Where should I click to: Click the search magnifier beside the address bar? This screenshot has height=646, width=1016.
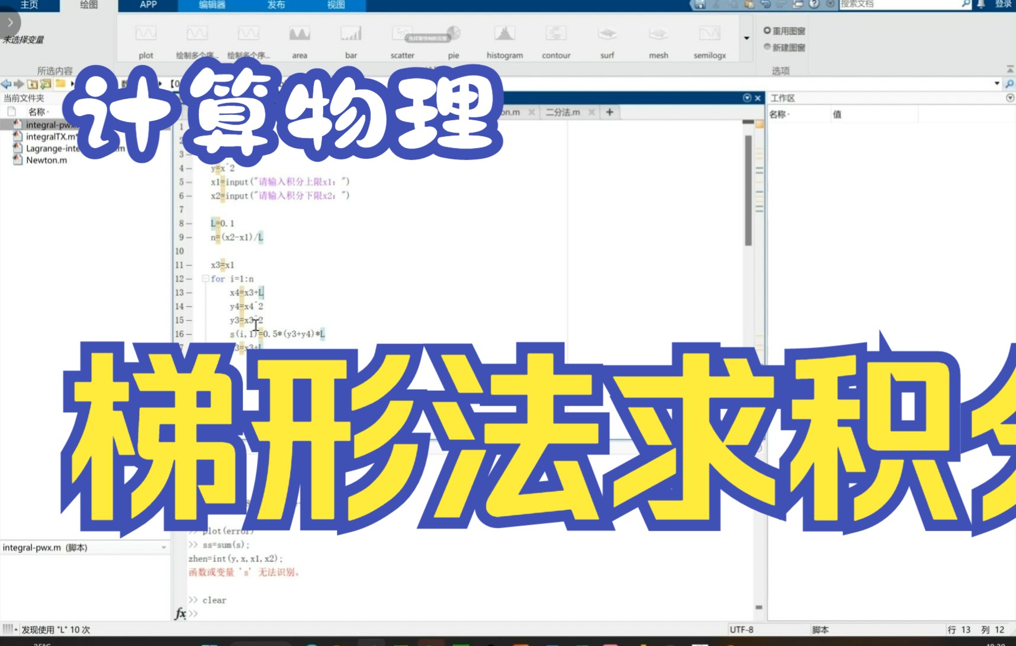(x=1009, y=84)
